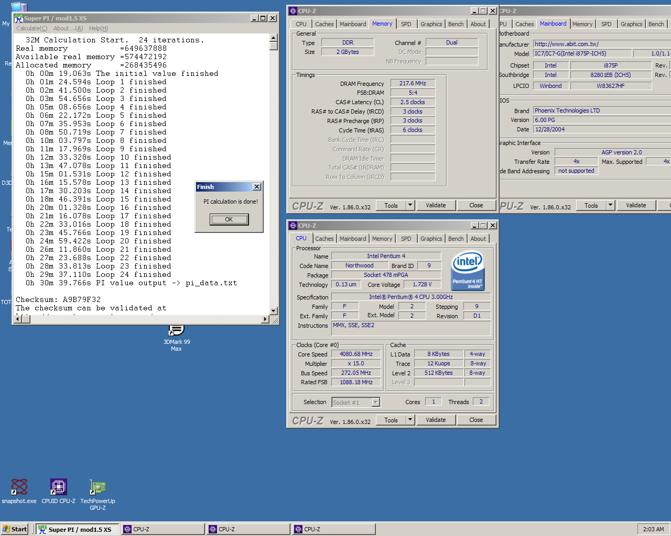Click Validate in bottom CPU-Z window

coord(436,420)
